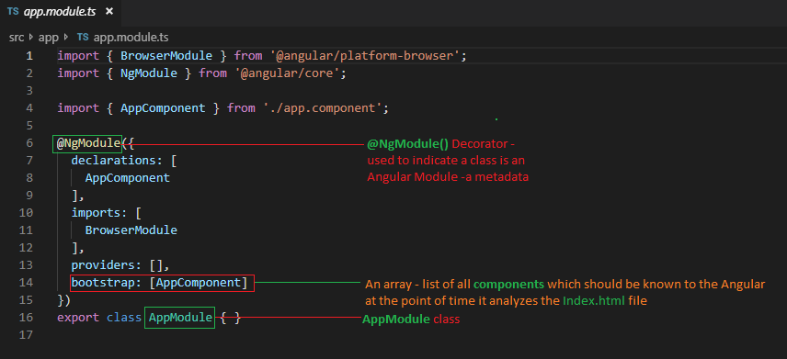
Task: Click line number 14 in gutter
Action: click(26, 282)
